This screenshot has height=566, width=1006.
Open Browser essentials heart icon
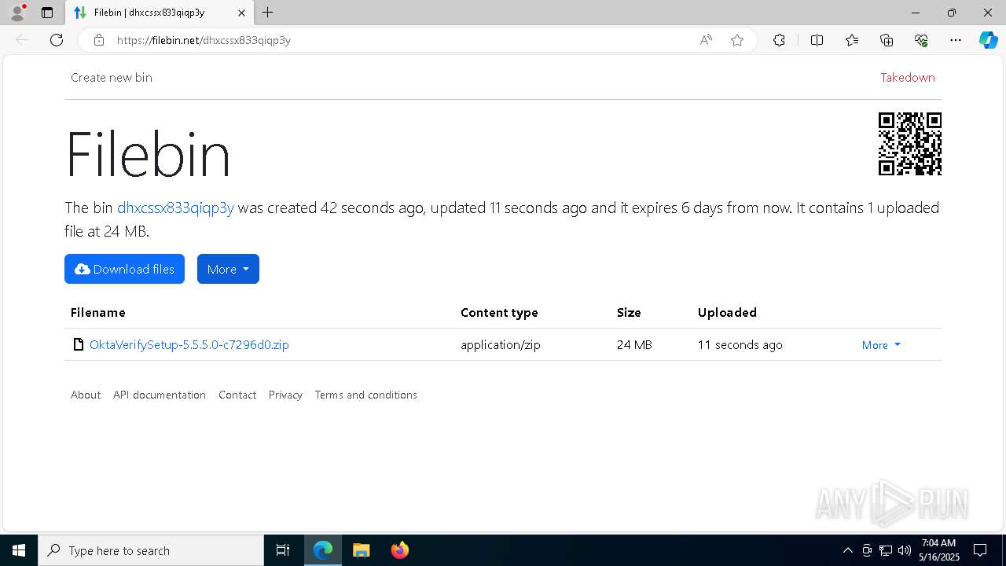(x=921, y=40)
